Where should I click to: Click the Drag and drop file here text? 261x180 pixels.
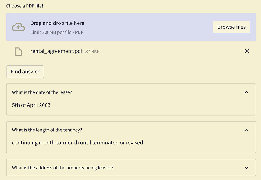pyautogui.click(x=57, y=23)
